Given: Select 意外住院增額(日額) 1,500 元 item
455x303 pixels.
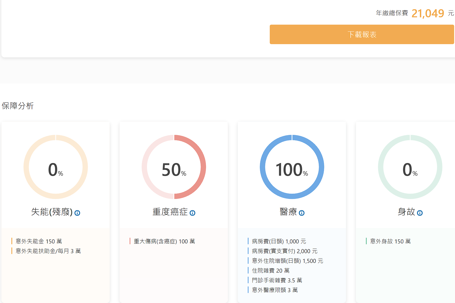Looking at the screenshot, I should [x=287, y=261].
